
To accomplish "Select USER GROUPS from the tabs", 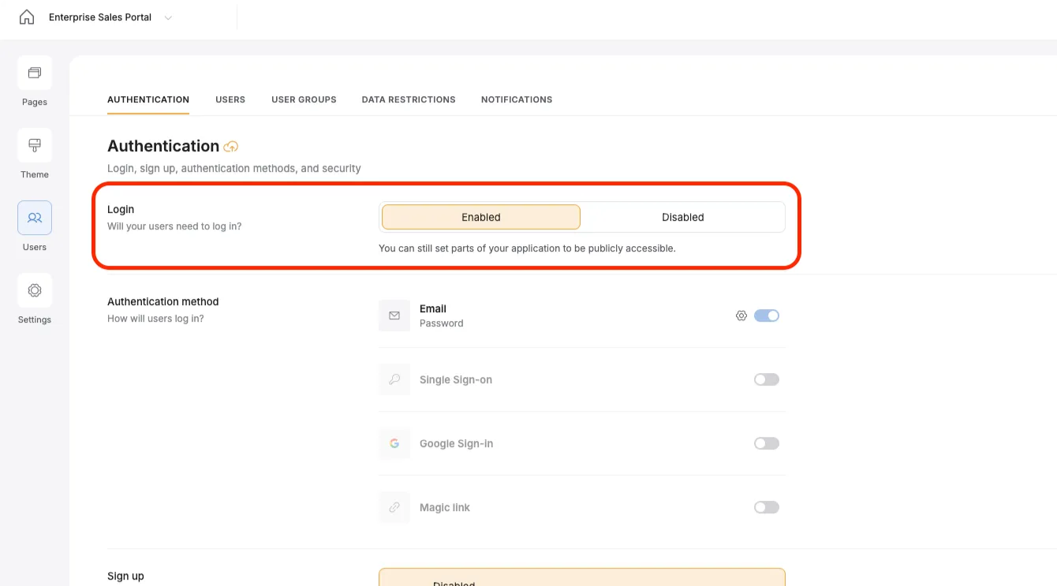I will tap(304, 99).
